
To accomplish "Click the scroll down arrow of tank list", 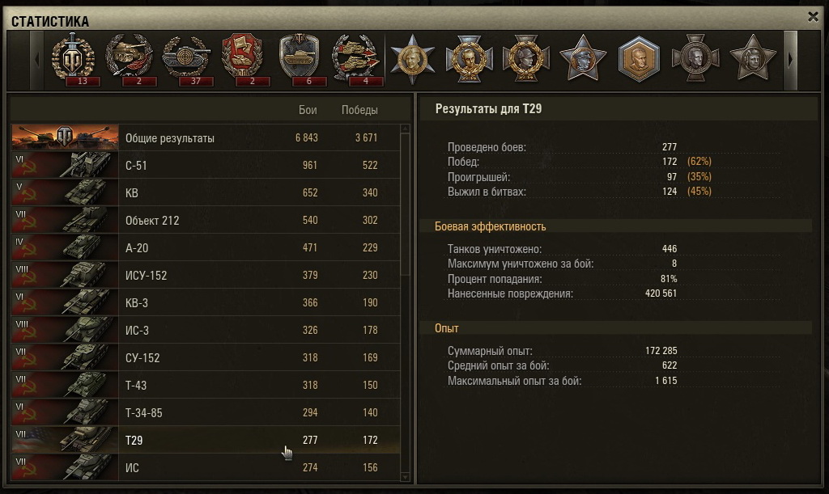I will [x=406, y=477].
